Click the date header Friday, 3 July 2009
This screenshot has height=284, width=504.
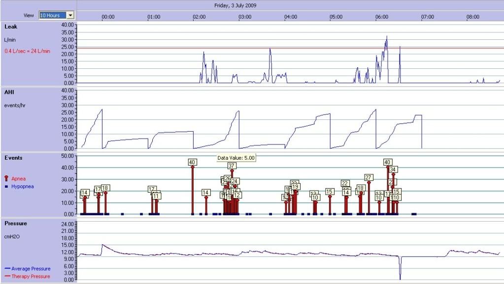(x=235, y=6)
